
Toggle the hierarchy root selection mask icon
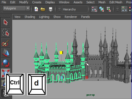tap(124, 9)
